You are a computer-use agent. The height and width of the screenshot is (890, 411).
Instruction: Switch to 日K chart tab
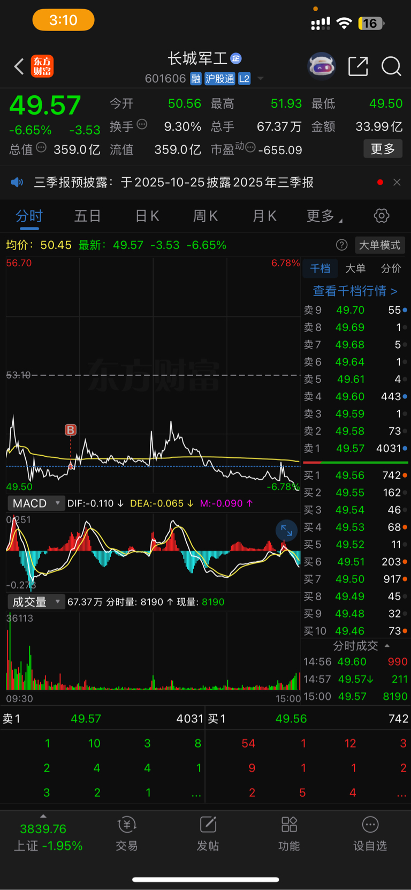[x=147, y=216]
